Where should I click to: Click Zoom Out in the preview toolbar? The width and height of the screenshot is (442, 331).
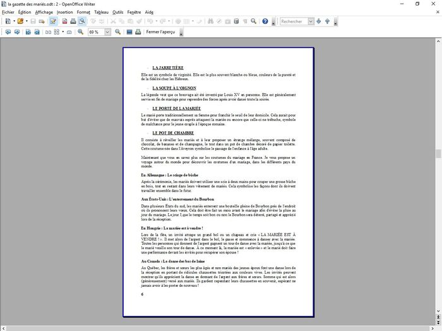[118, 32]
